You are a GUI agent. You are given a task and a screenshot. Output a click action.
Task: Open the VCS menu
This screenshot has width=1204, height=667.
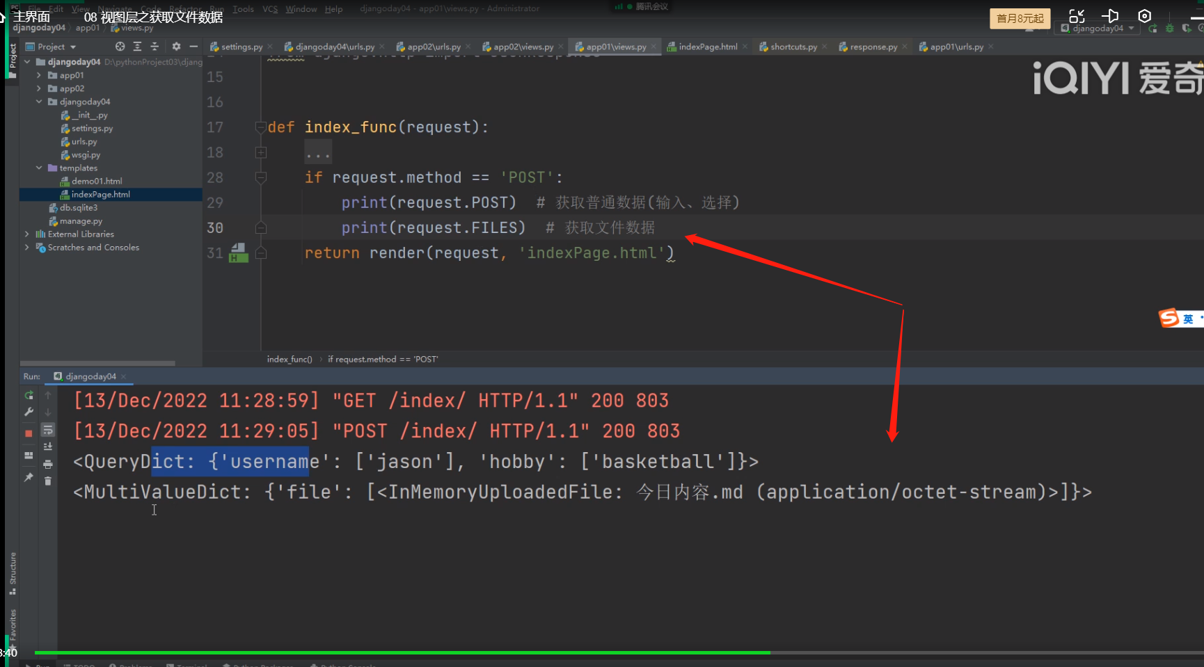(270, 9)
